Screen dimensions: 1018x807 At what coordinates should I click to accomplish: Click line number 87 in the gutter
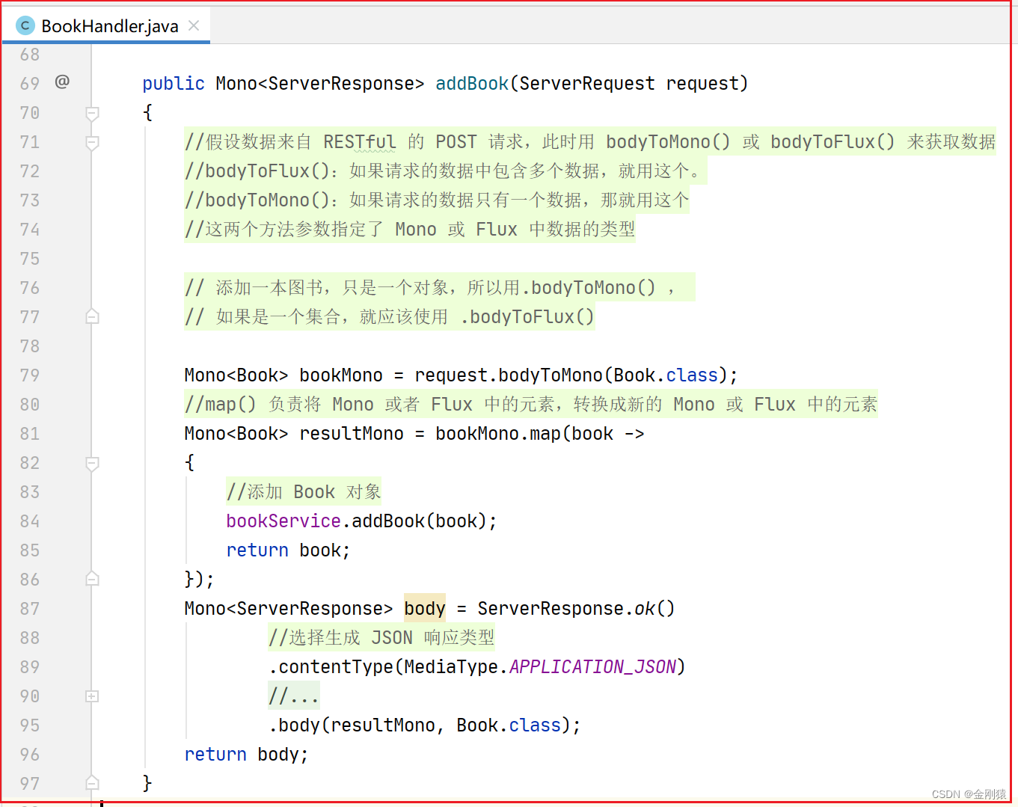(x=30, y=609)
